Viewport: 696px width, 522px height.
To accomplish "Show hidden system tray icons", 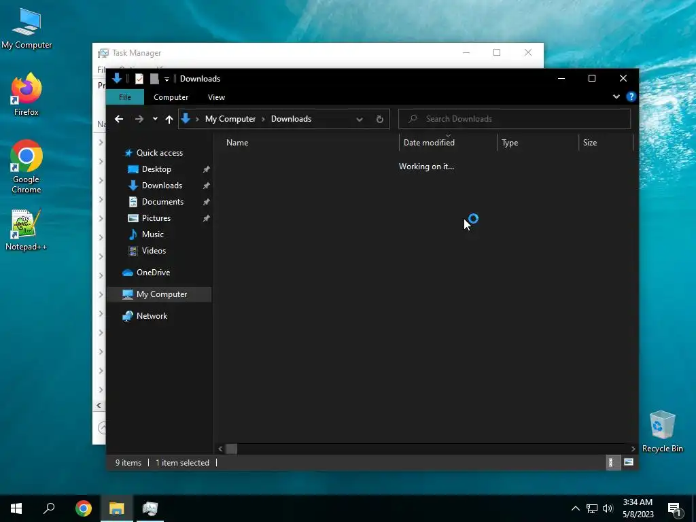I will [x=575, y=508].
